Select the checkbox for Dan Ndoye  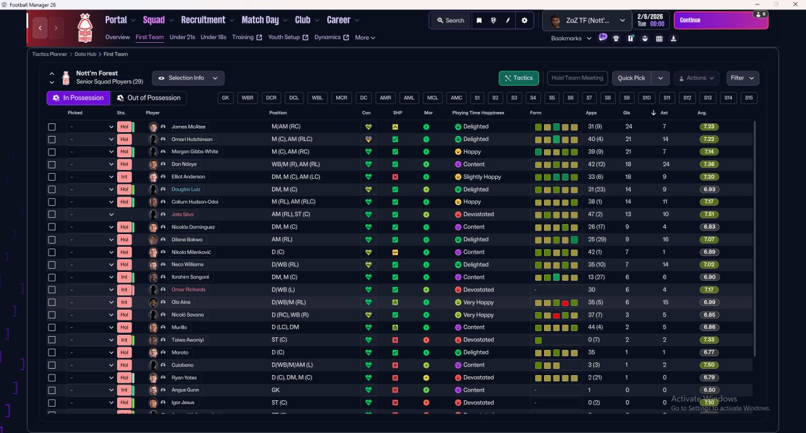[52, 164]
